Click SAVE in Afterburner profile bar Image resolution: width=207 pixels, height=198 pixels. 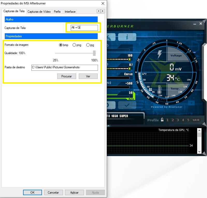[x=196, y=120]
